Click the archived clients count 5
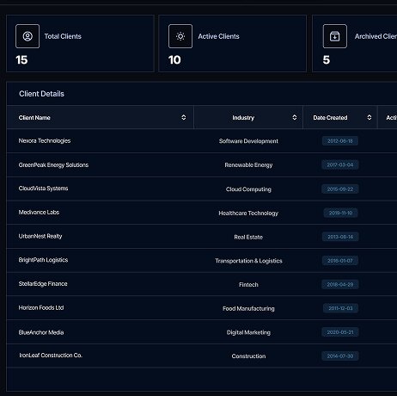 coord(327,60)
